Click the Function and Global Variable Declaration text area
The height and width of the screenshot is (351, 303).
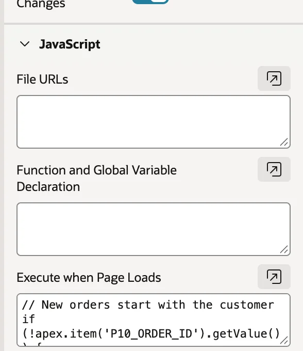coord(154,229)
